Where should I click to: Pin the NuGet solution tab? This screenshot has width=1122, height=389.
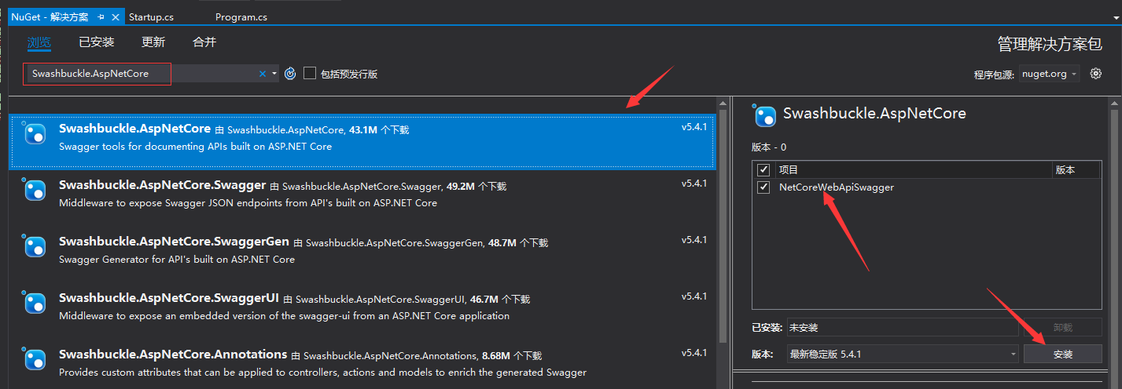click(x=101, y=16)
